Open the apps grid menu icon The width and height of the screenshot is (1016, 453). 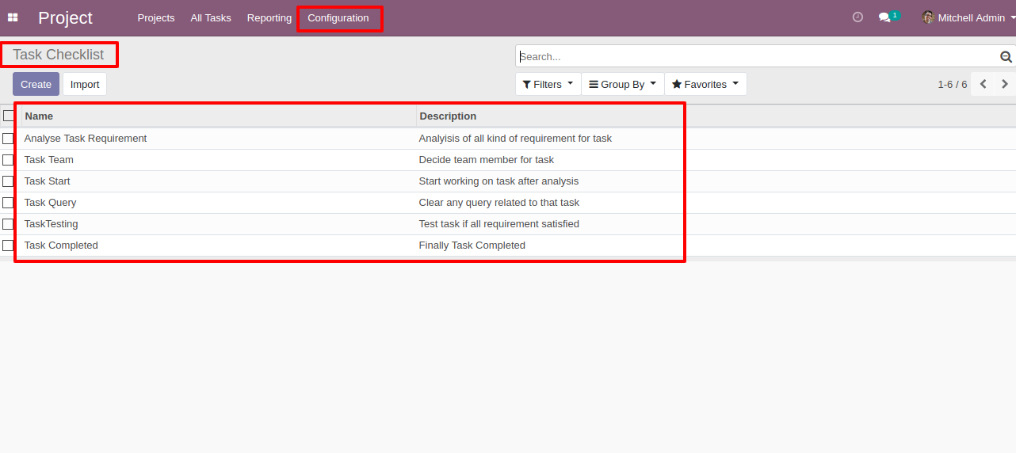click(x=13, y=17)
